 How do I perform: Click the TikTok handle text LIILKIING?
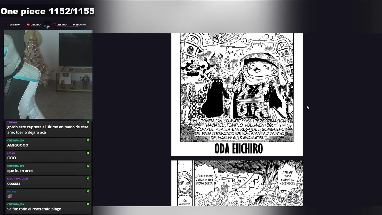click(x=15, y=25)
